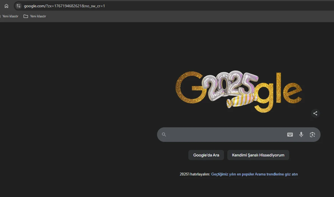Open the first cut-off Yeni klasör bookmark

(10, 16)
